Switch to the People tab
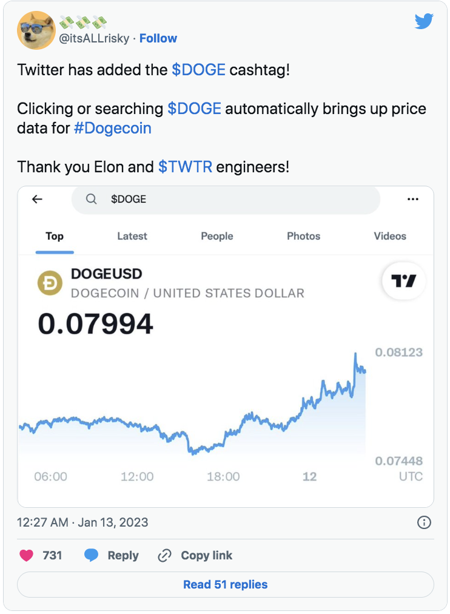 (x=217, y=236)
